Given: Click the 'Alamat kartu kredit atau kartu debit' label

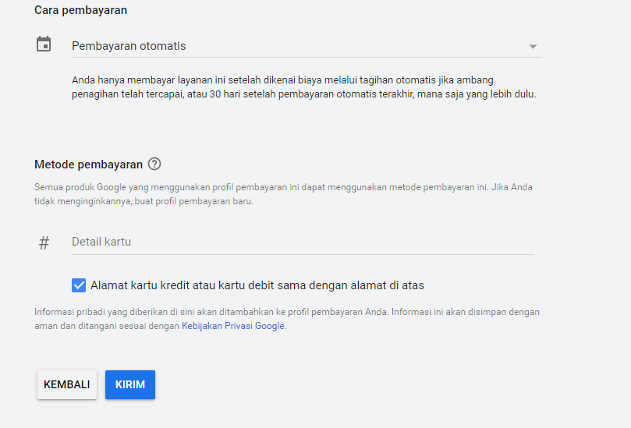Looking at the screenshot, I should [257, 285].
